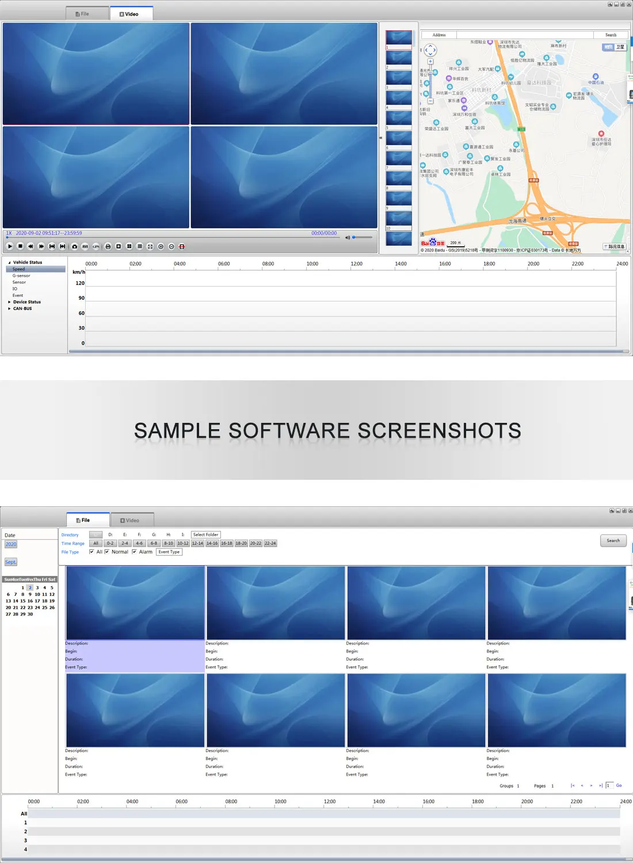Screen dimensions: 633x863
Task: Click the Stop playback icon
Action: (20, 246)
